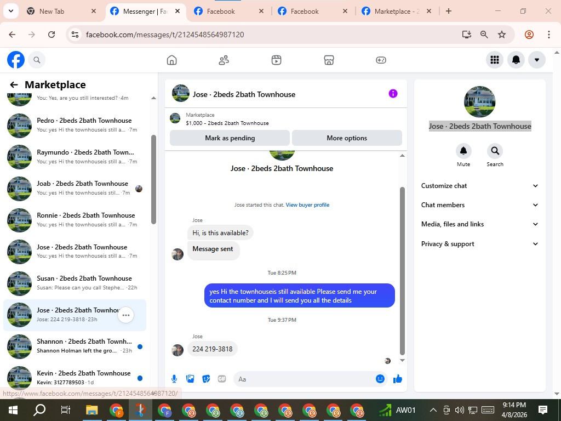Go to Facebook Home icon
The image size is (561, 421).
click(x=171, y=60)
